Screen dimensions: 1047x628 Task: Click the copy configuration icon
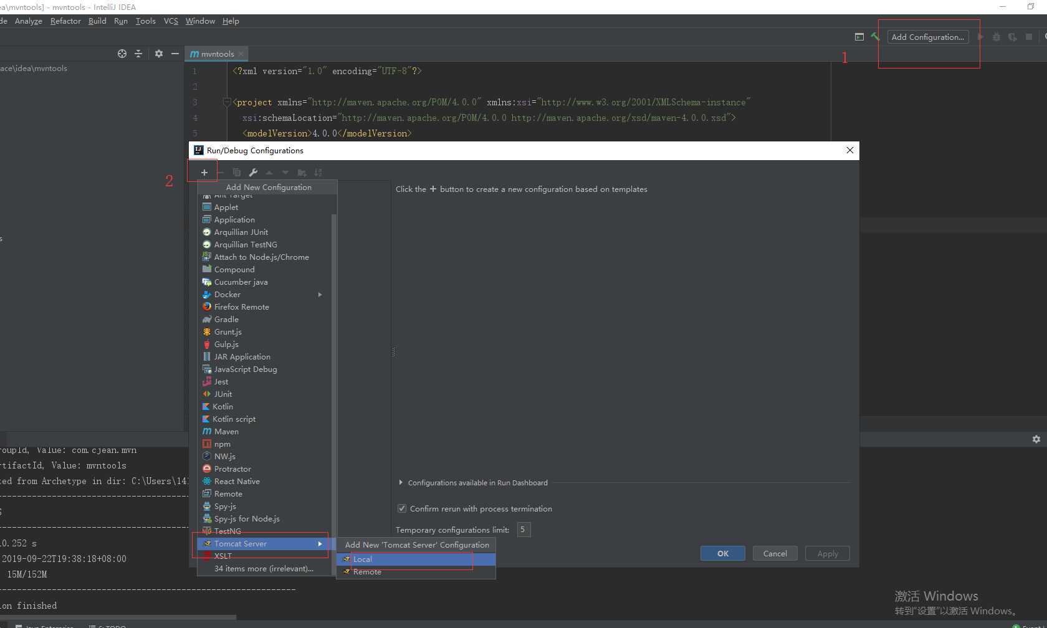tap(237, 173)
